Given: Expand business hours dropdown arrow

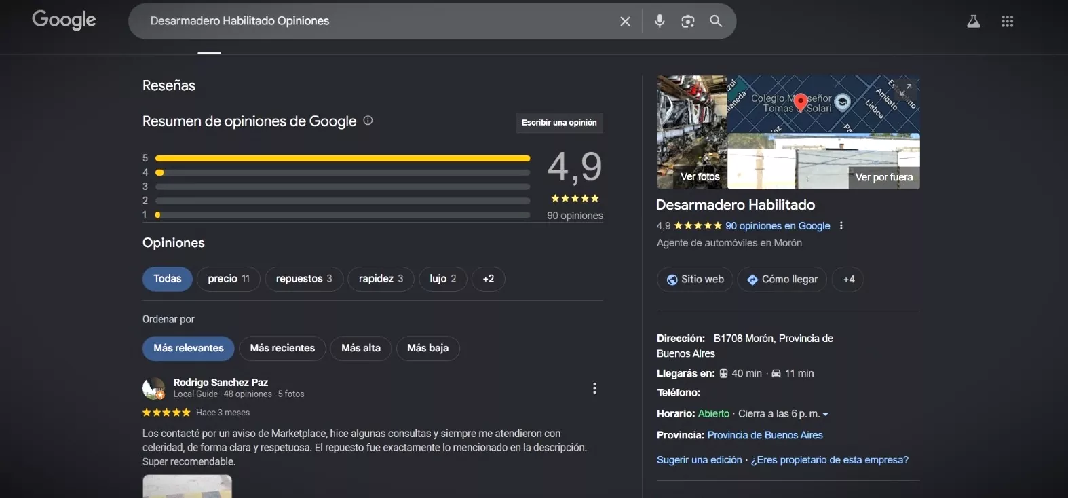Looking at the screenshot, I should click(825, 414).
